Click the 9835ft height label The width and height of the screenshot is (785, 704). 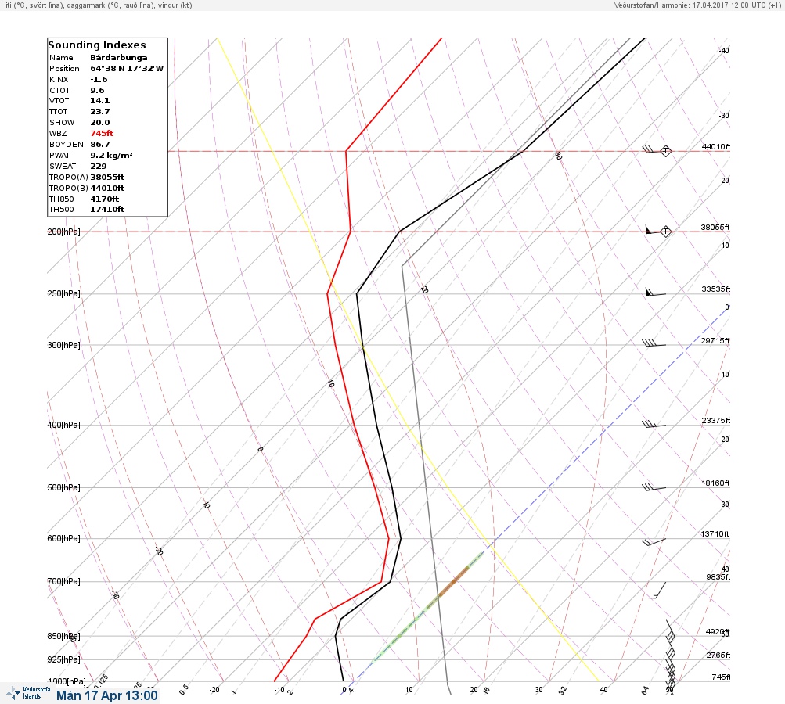(x=718, y=577)
